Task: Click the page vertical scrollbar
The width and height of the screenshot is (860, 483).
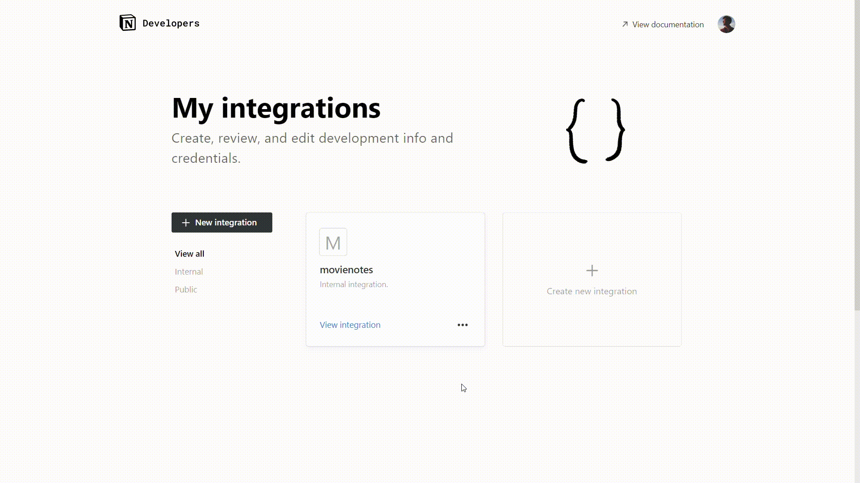Action: pos(857,156)
